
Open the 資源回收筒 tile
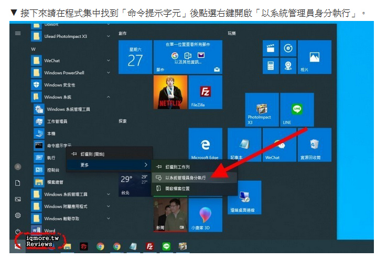click(x=314, y=145)
